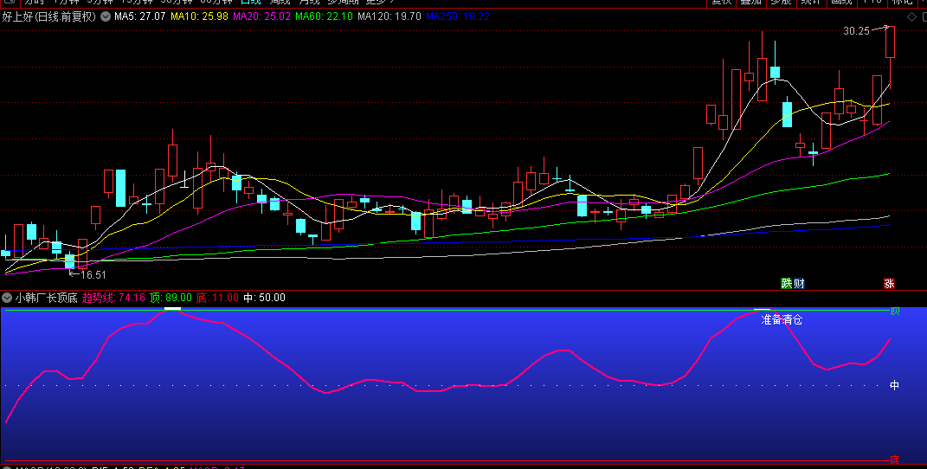This screenshot has height=469, width=927.
Task: Click the yellow MA10 legend label
Action: point(199,16)
